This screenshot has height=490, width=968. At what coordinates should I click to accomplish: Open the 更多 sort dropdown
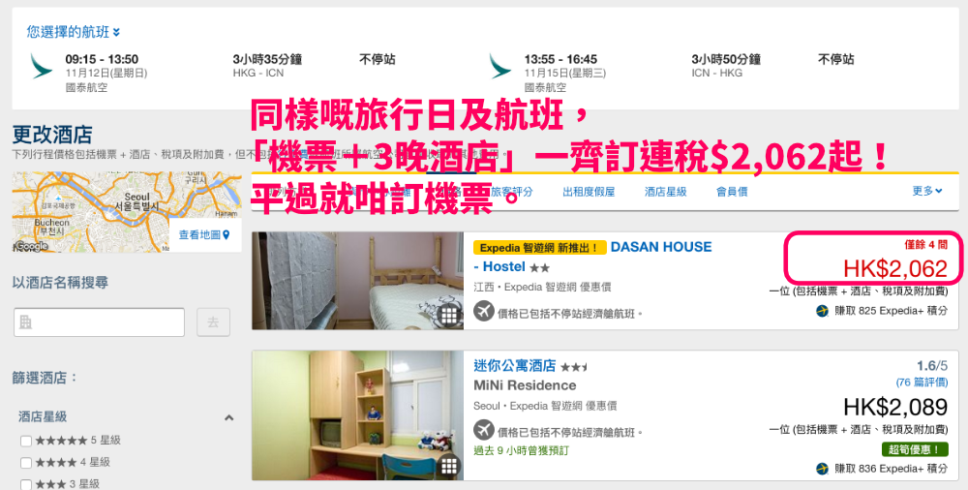tap(926, 191)
